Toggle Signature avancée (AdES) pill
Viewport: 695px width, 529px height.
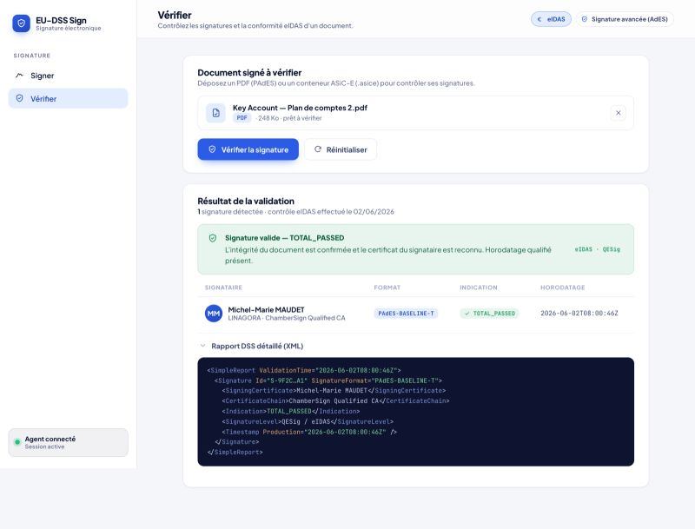[625, 19]
